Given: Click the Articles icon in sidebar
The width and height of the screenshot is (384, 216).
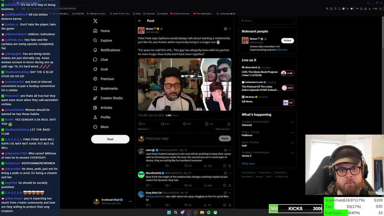Looking at the screenshot, I should click(x=95, y=108).
